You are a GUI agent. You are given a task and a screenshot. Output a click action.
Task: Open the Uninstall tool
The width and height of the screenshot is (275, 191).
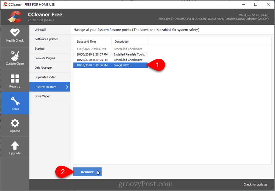[50, 30]
